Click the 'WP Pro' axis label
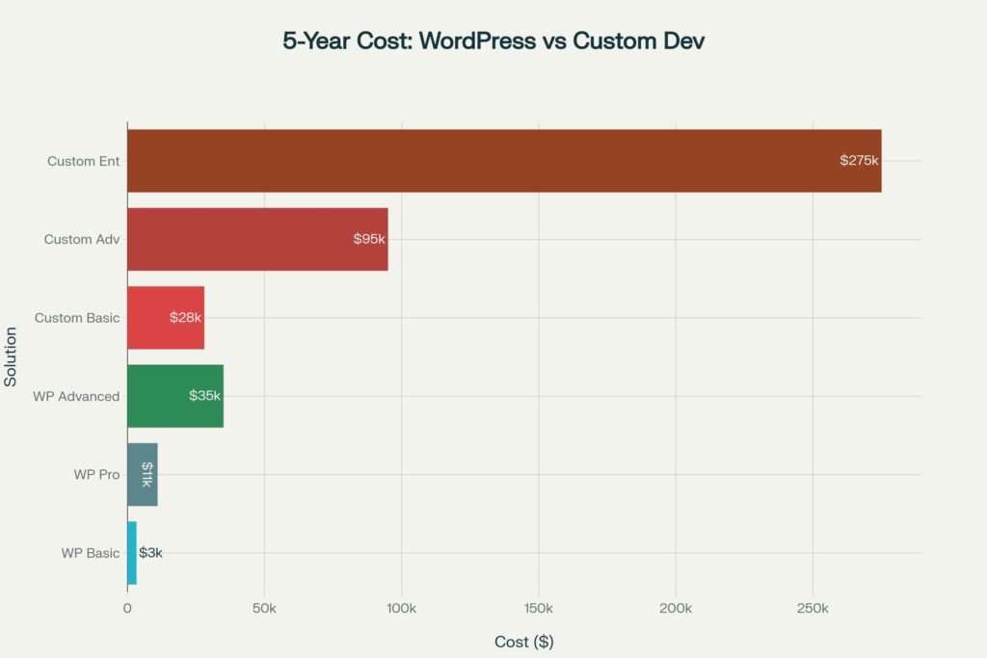This screenshot has width=987, height=658. [x=96, y=474]
